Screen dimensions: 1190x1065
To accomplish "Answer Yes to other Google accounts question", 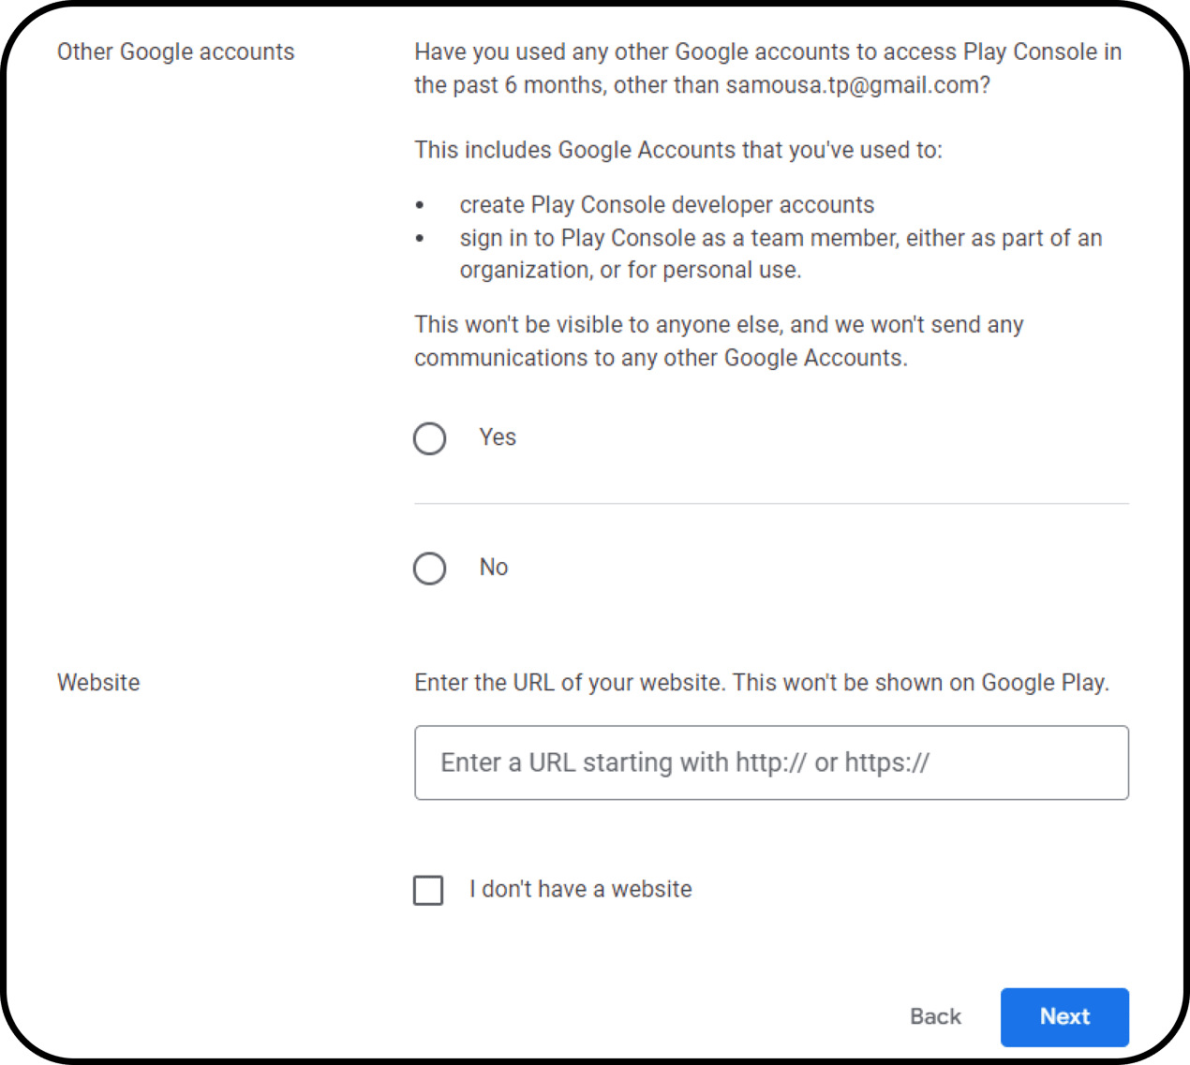I will point(429,438).
